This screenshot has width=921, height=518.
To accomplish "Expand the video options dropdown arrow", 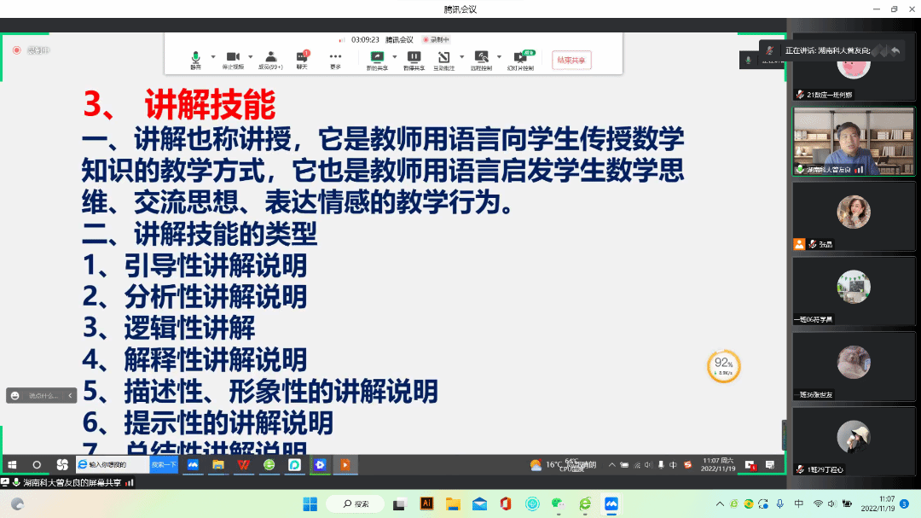I will (x=251, y=57).
